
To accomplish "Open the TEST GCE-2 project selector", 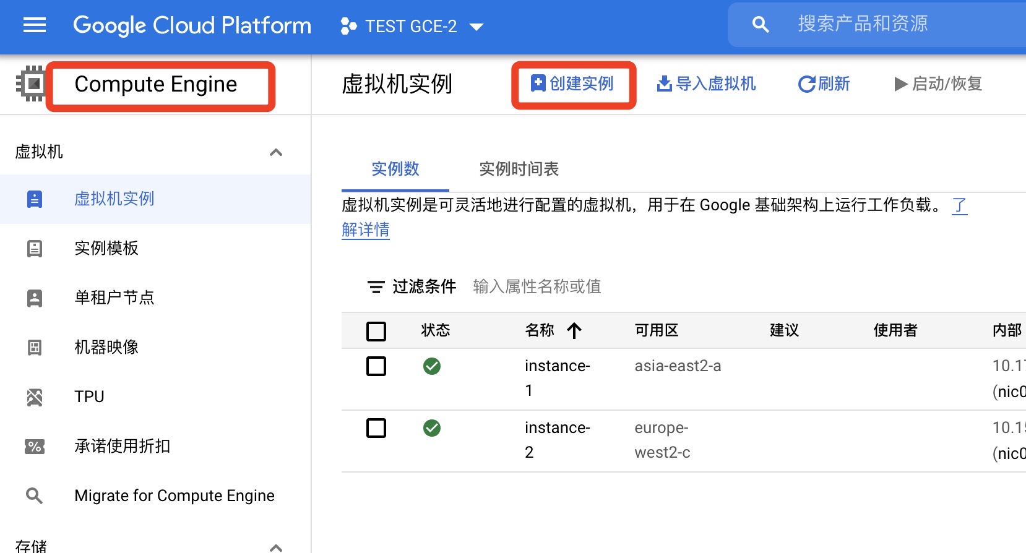I will 412,26.
